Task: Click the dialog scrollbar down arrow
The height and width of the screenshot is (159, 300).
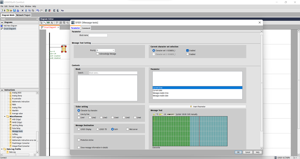Action: [262, 148]
